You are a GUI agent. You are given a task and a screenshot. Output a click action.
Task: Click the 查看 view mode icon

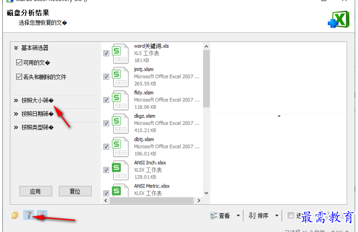pyautogui.click(x=214, y=216)
